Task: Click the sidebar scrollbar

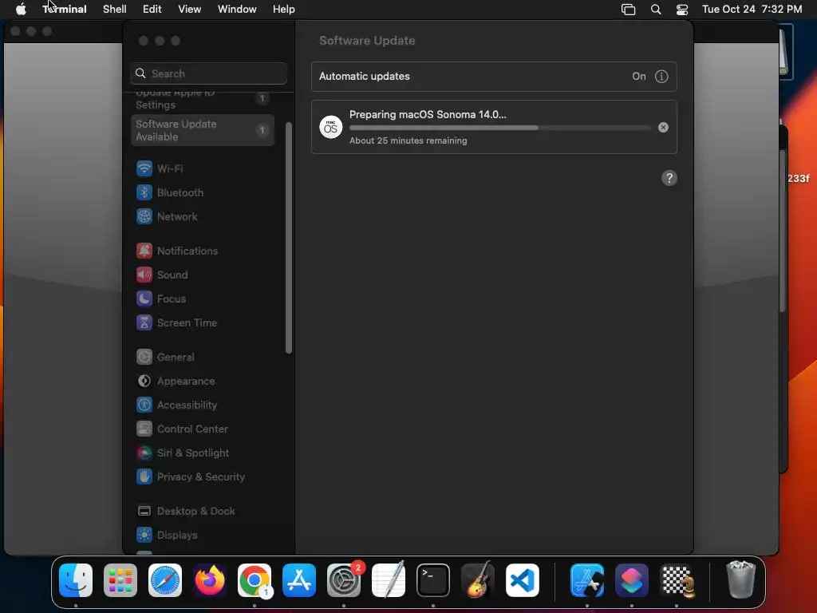Action: (x=289, y=238)
